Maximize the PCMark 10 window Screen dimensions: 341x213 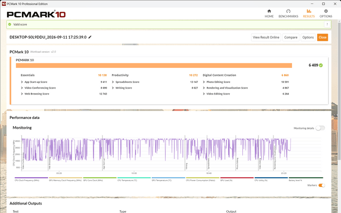click(x=323, y=4)
